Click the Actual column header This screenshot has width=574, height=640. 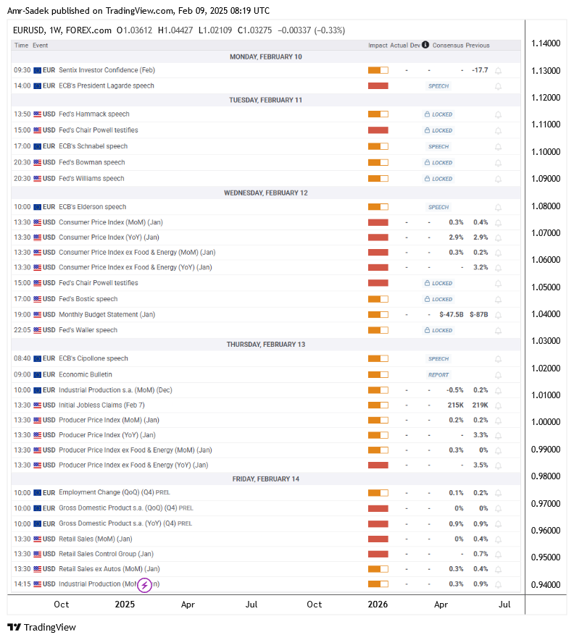click(x=399, y=46)
